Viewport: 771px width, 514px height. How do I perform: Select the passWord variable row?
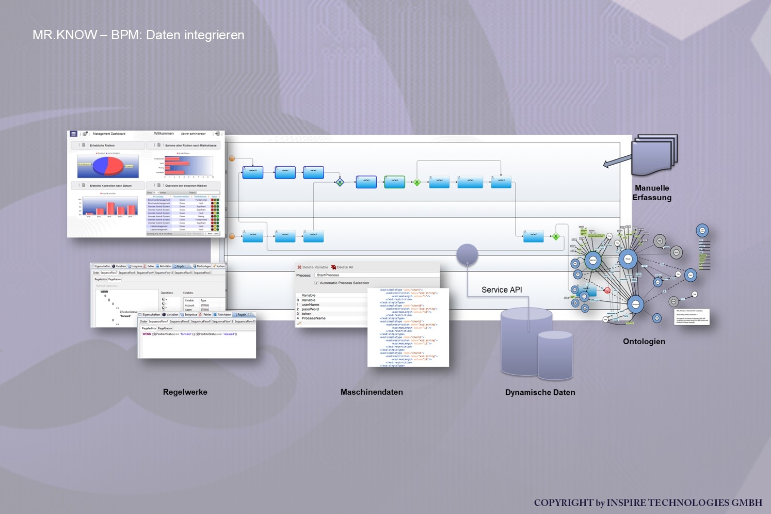point(331,309)
